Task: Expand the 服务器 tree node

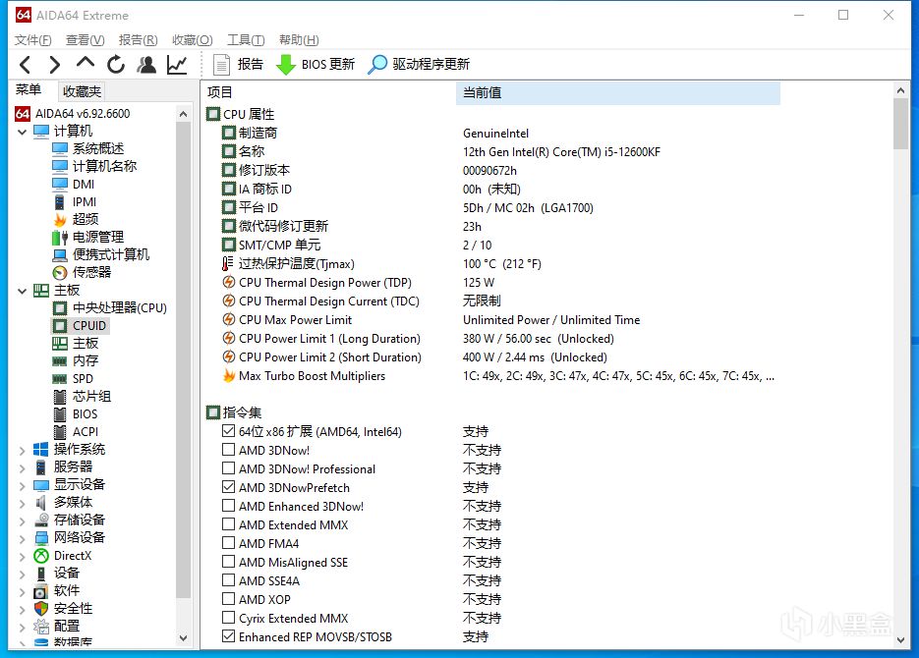Action: pos(23,467)
